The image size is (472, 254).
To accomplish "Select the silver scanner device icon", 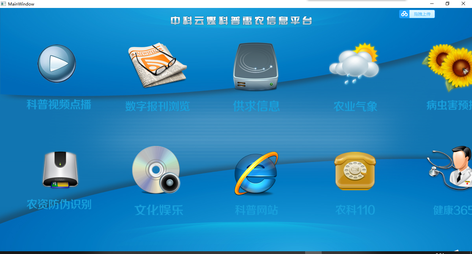I will coord(60,170).
